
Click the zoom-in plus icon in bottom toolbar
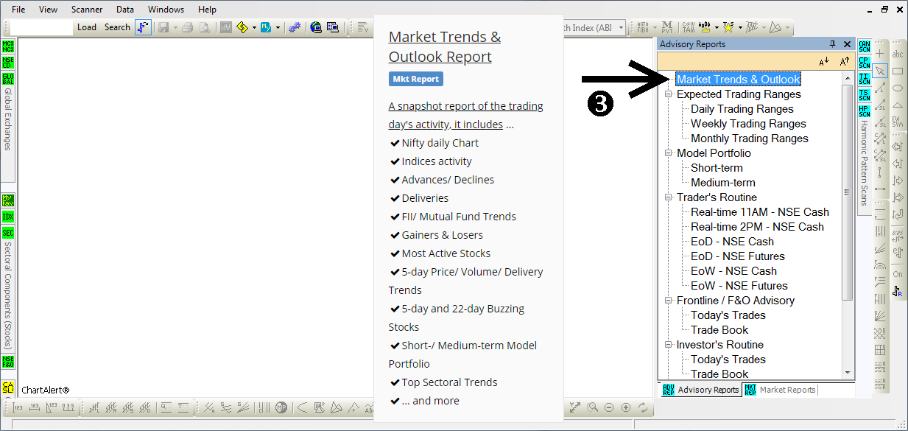pyautogui.click(x=626, y=407)
